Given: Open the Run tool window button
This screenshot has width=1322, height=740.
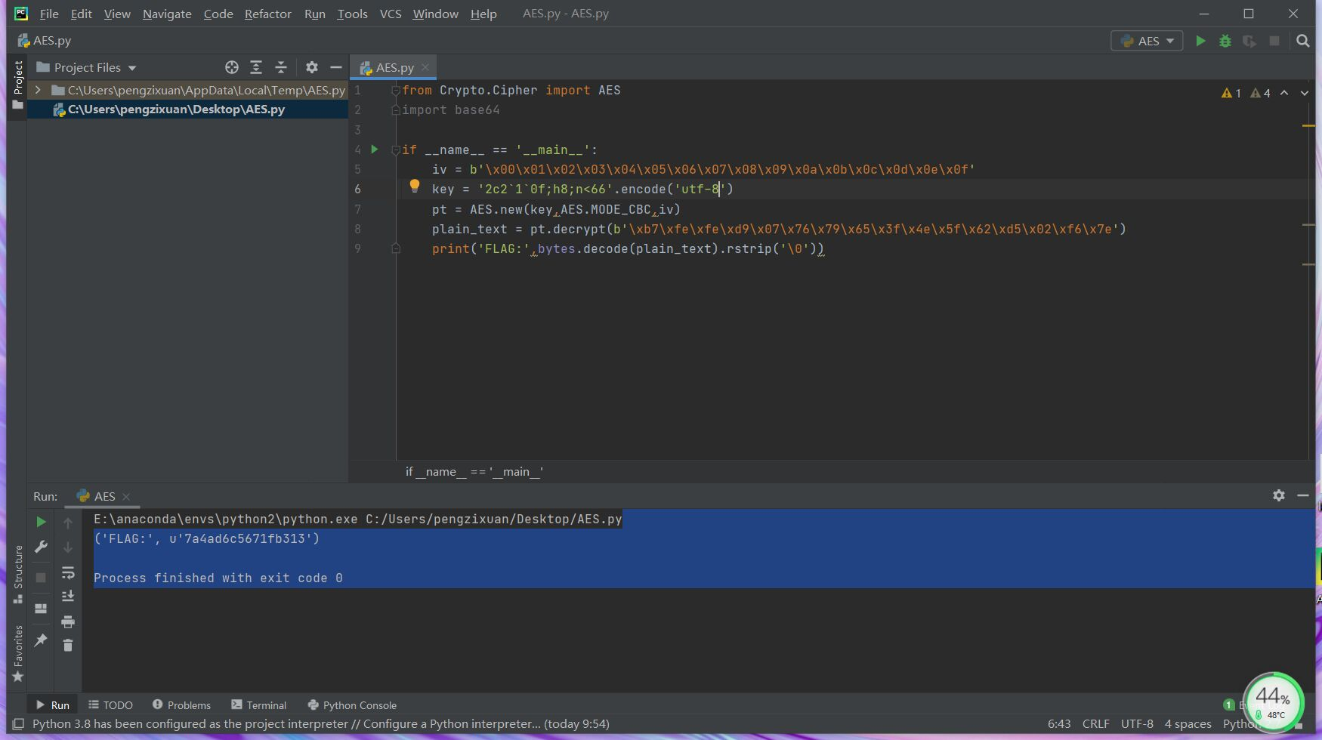Looking at the screenshot, I should tap(52, 705).
